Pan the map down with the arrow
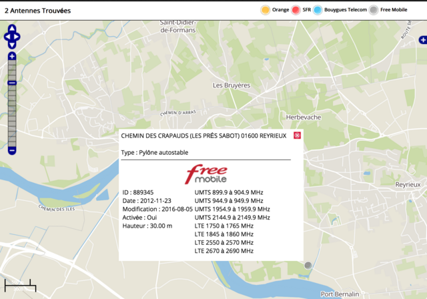Image resolution: width=427 pixels, height=299 pixels. pos(12,45)
